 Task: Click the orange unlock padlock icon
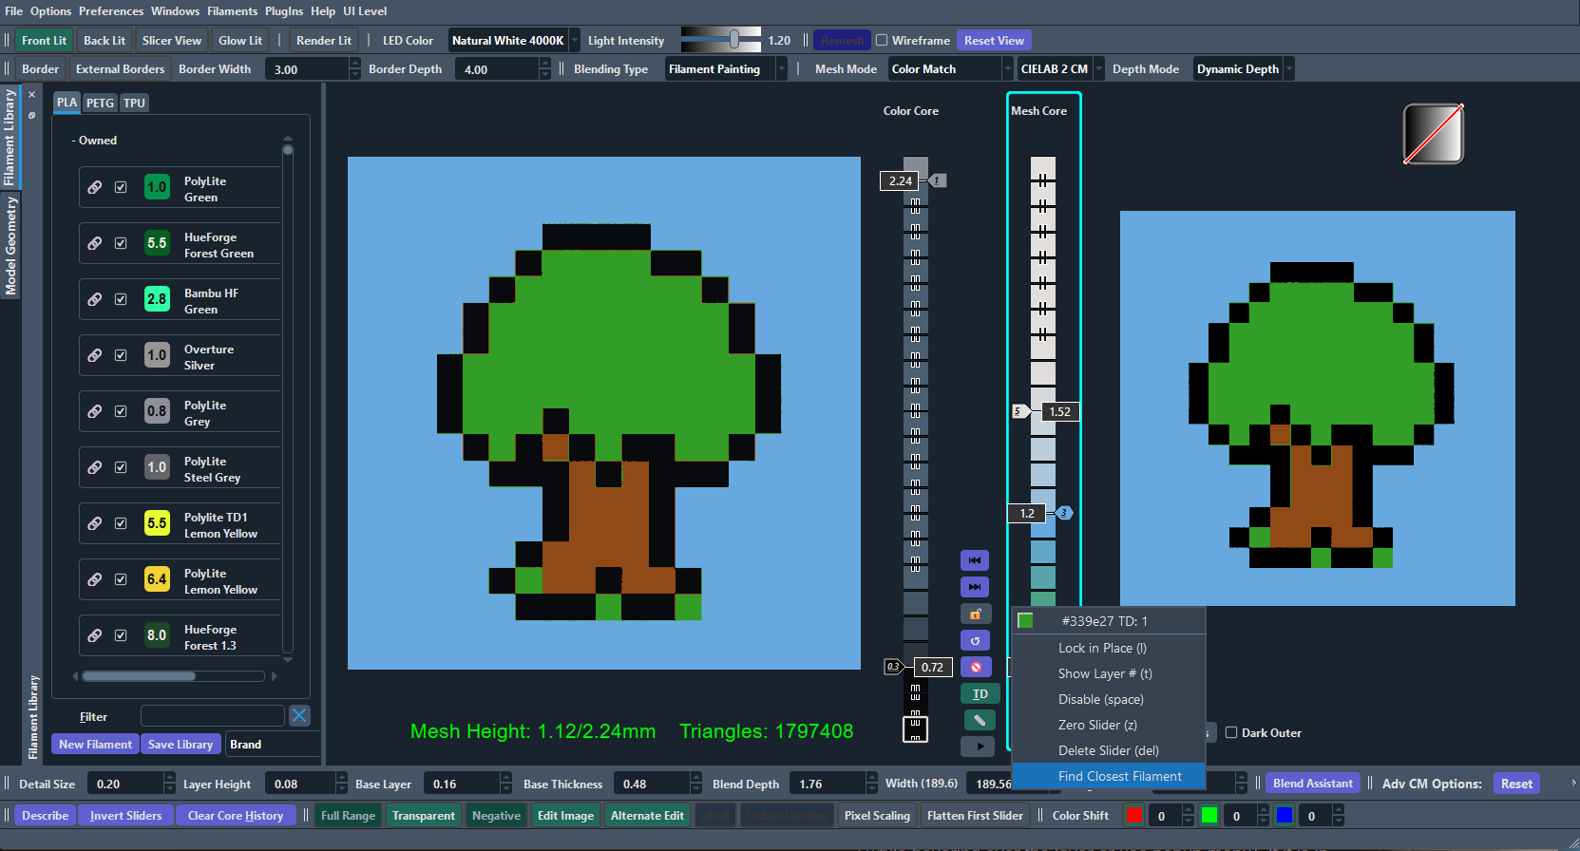[x=975, y=615]
